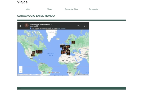
Task: Star the Caravaggio en el mundo map
Action: coord(51,25)
